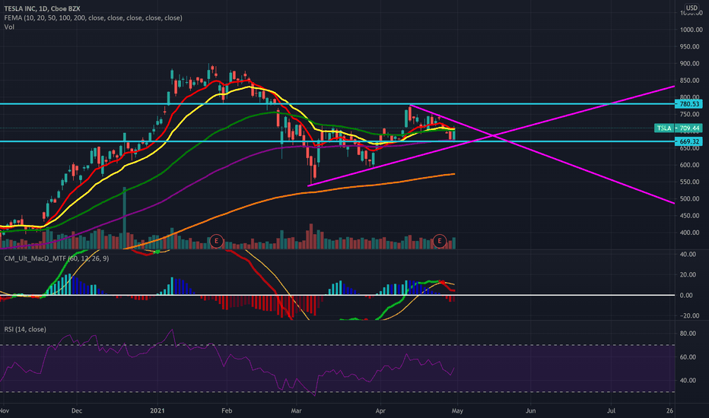Click the Apr label on time axis

pyautogui.click(x=380, y=410)
